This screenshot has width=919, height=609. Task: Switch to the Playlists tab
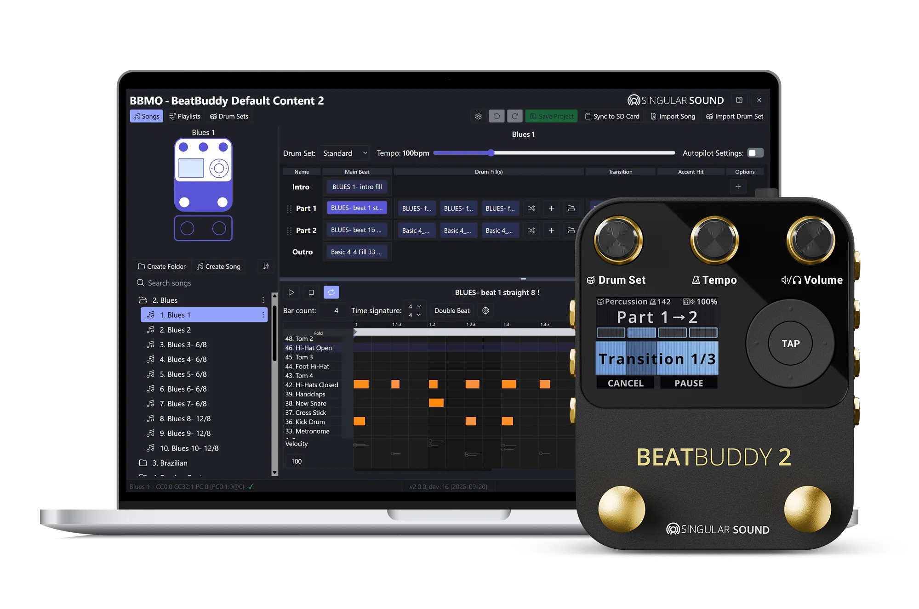click(184, 116)
